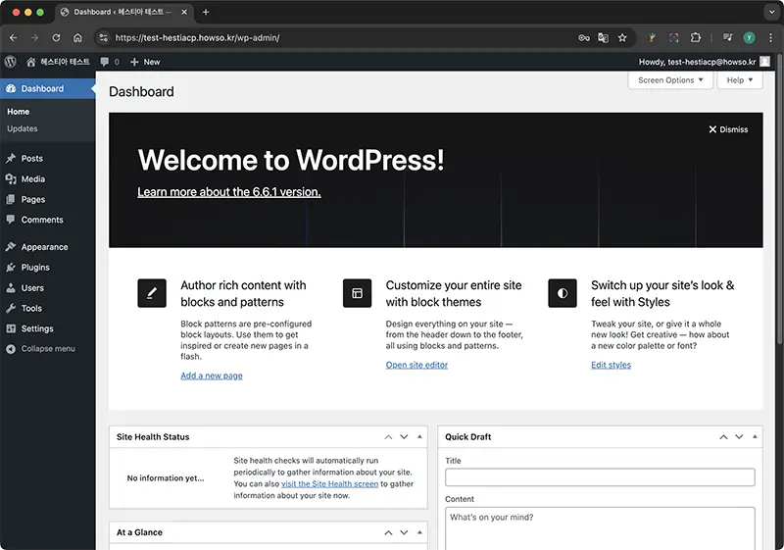Click the Pages icon in sidebar
Screen dimensions: 784x550
click(x=11, y=199)
